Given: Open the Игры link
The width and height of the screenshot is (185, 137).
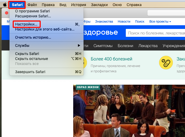Looking at the screenshot, I should tap(87, 22).
